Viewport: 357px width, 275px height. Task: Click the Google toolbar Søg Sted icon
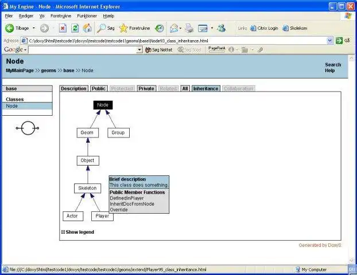(x=181, y=49)
